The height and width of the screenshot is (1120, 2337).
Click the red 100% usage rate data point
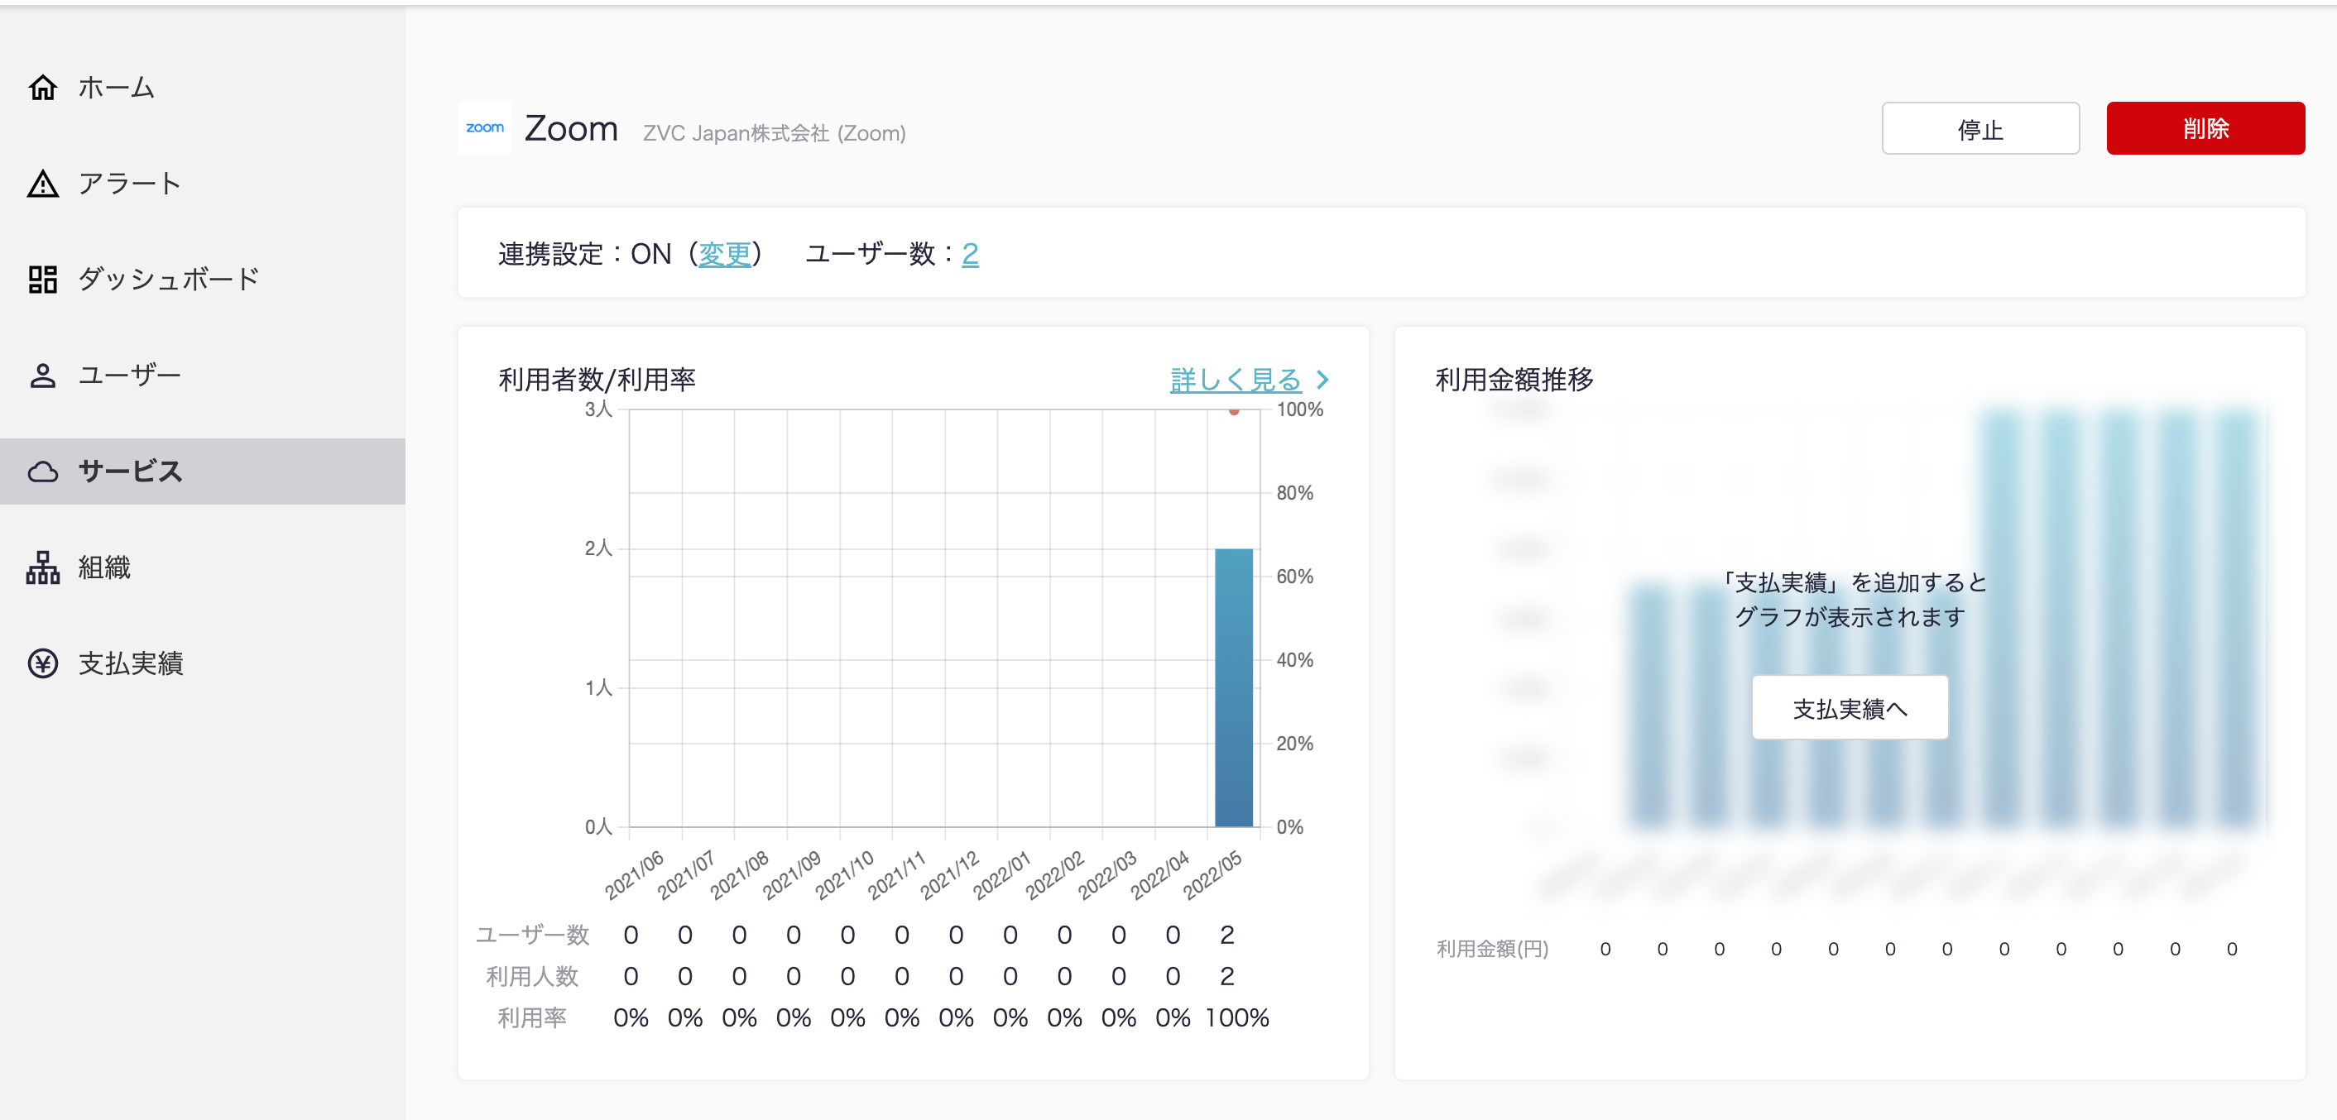tap(1234, 412)
